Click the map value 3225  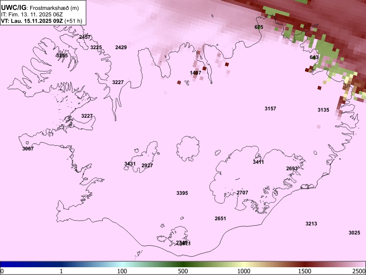click(96, 47)
